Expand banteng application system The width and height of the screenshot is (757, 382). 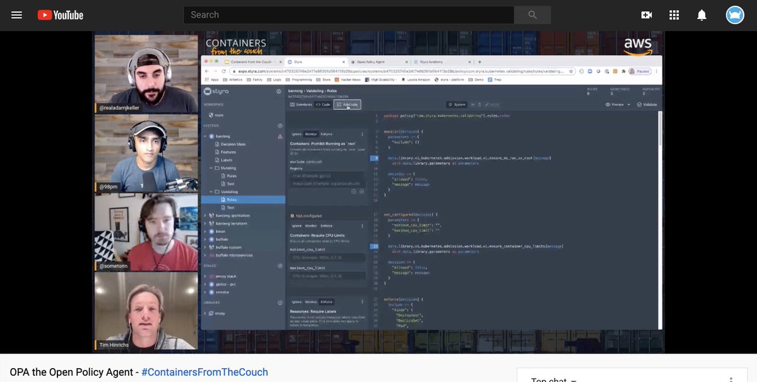pos(206,215)
